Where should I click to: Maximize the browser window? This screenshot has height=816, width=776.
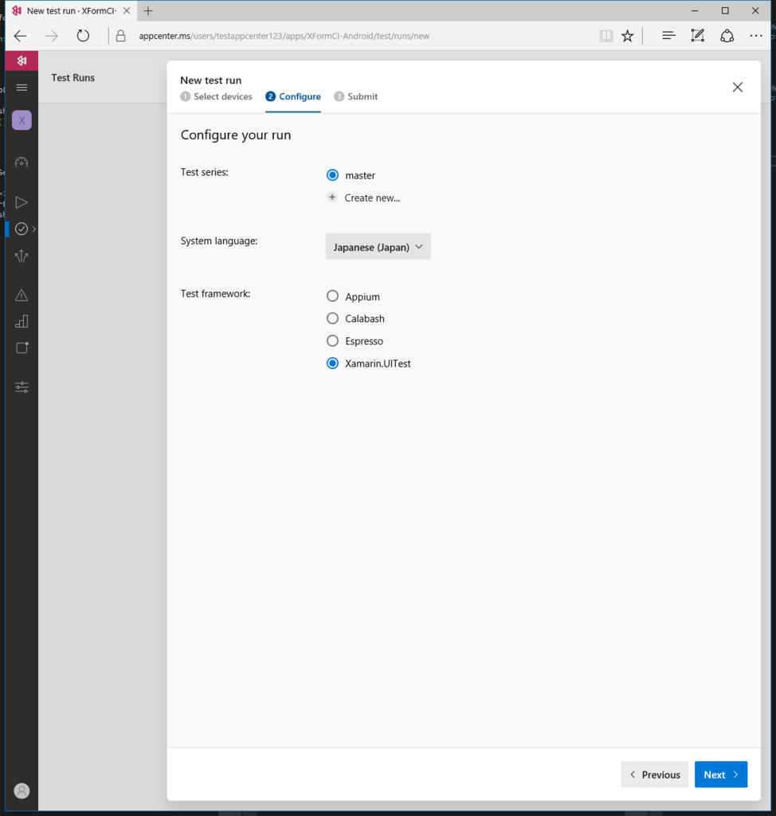click(x=725, y=10)
